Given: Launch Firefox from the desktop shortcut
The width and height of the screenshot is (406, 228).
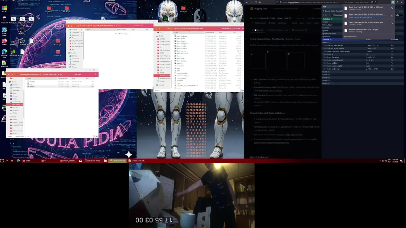Looking at the screenshot, I should point(4,41).
